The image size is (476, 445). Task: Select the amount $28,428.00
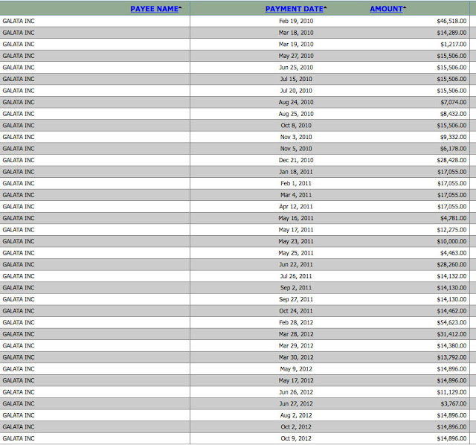pyautogui.click(x=451, y=160)
